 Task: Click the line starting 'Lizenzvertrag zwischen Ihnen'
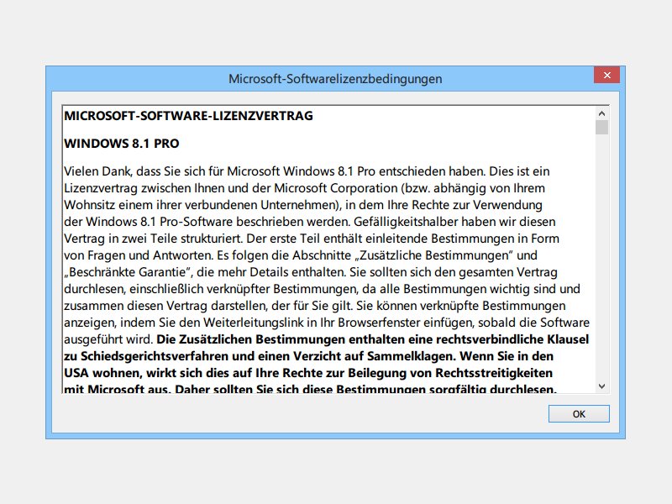point(304,188)
